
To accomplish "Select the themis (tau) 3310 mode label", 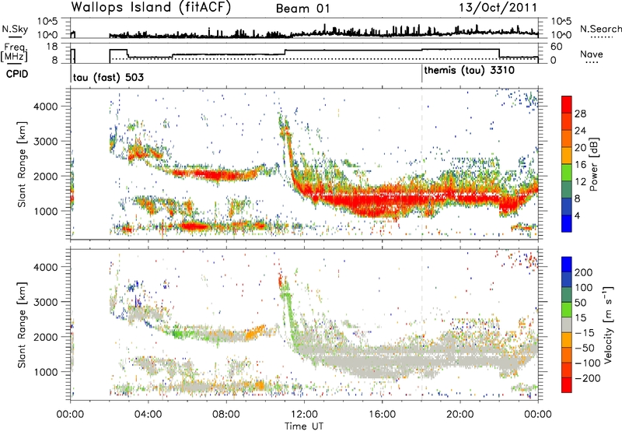I will pyautogui.click(x=470, y=71).
